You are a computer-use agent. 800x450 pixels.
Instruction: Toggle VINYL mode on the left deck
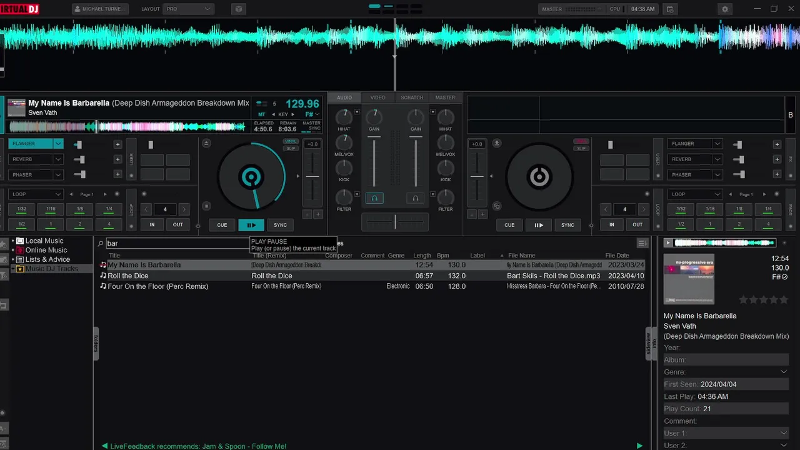coord(291,141)
